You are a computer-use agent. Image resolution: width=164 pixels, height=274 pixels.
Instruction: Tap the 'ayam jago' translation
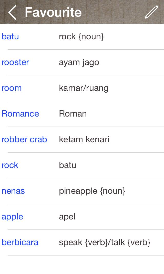coord(79,62)
